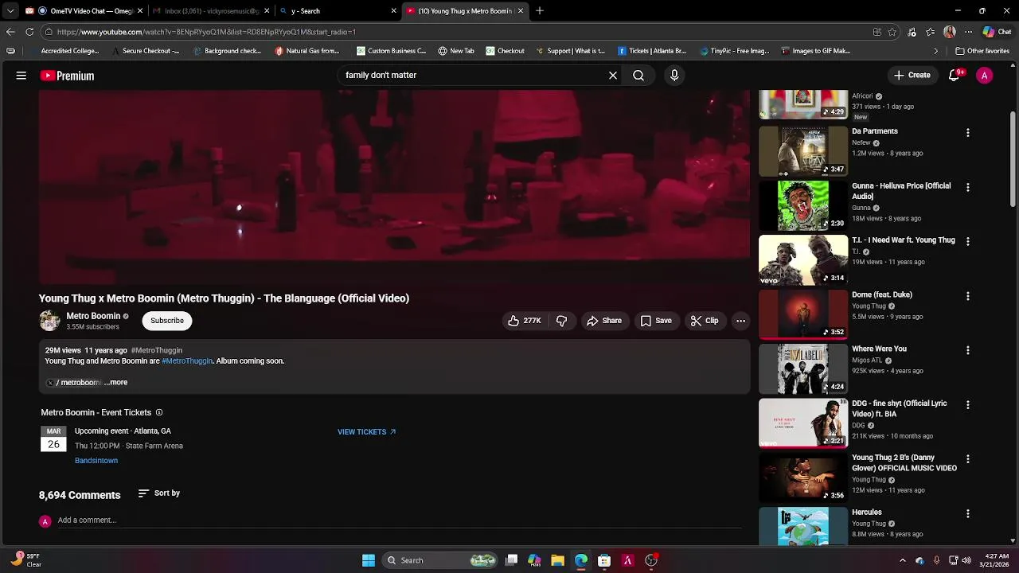Start voice search with microphone
This screenshot has height=573, width=1019.
(674, 75)
